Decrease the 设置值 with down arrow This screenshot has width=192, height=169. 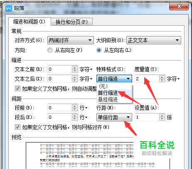162,119
